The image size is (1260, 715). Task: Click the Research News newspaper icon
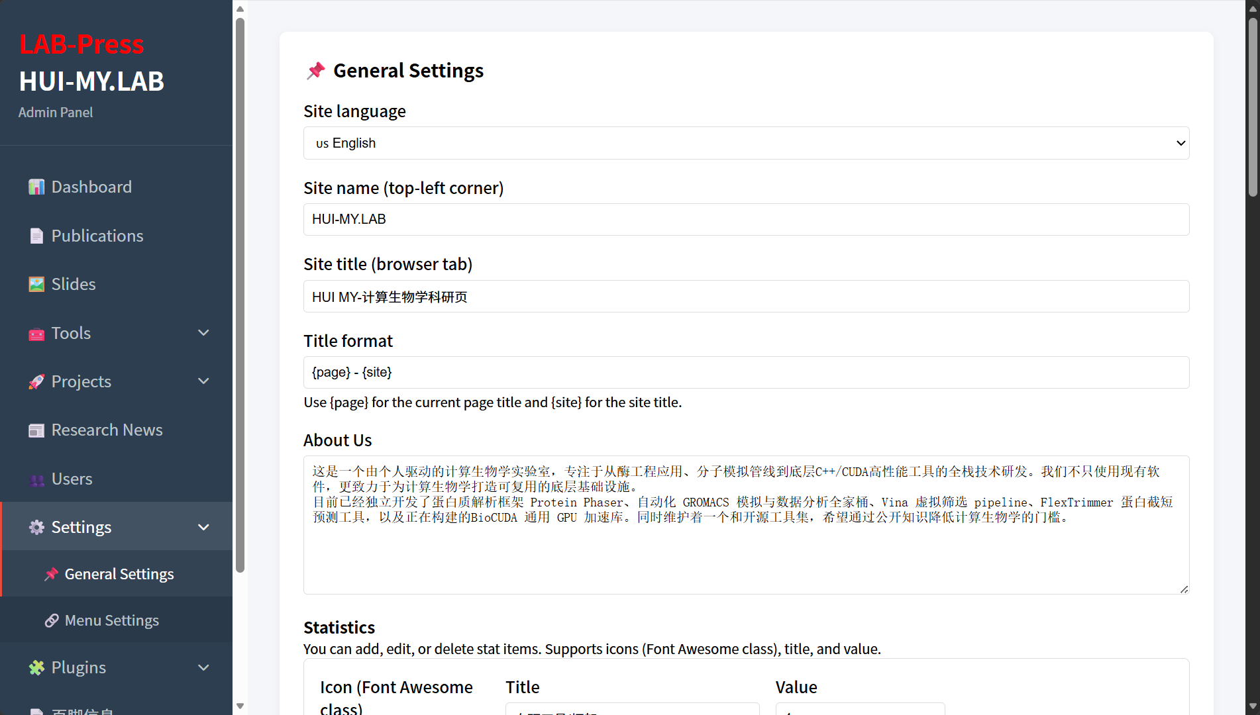[x=36, y=430]
